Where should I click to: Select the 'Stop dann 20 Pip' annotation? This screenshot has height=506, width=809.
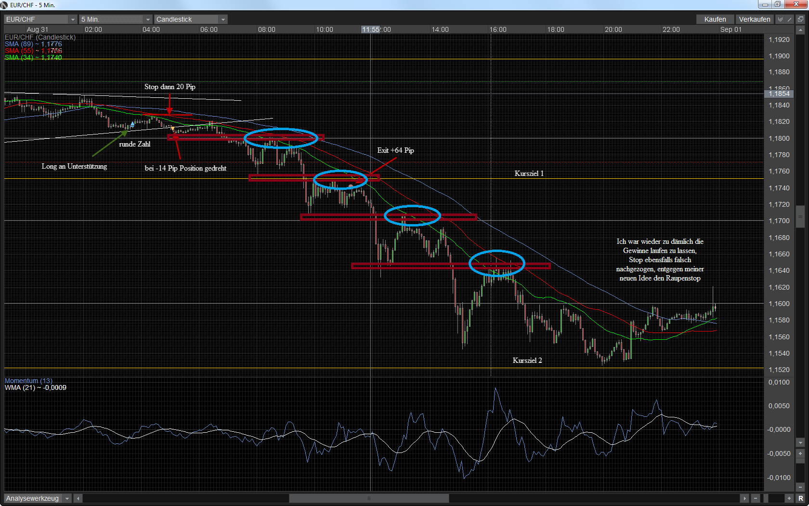coord(170,87)
